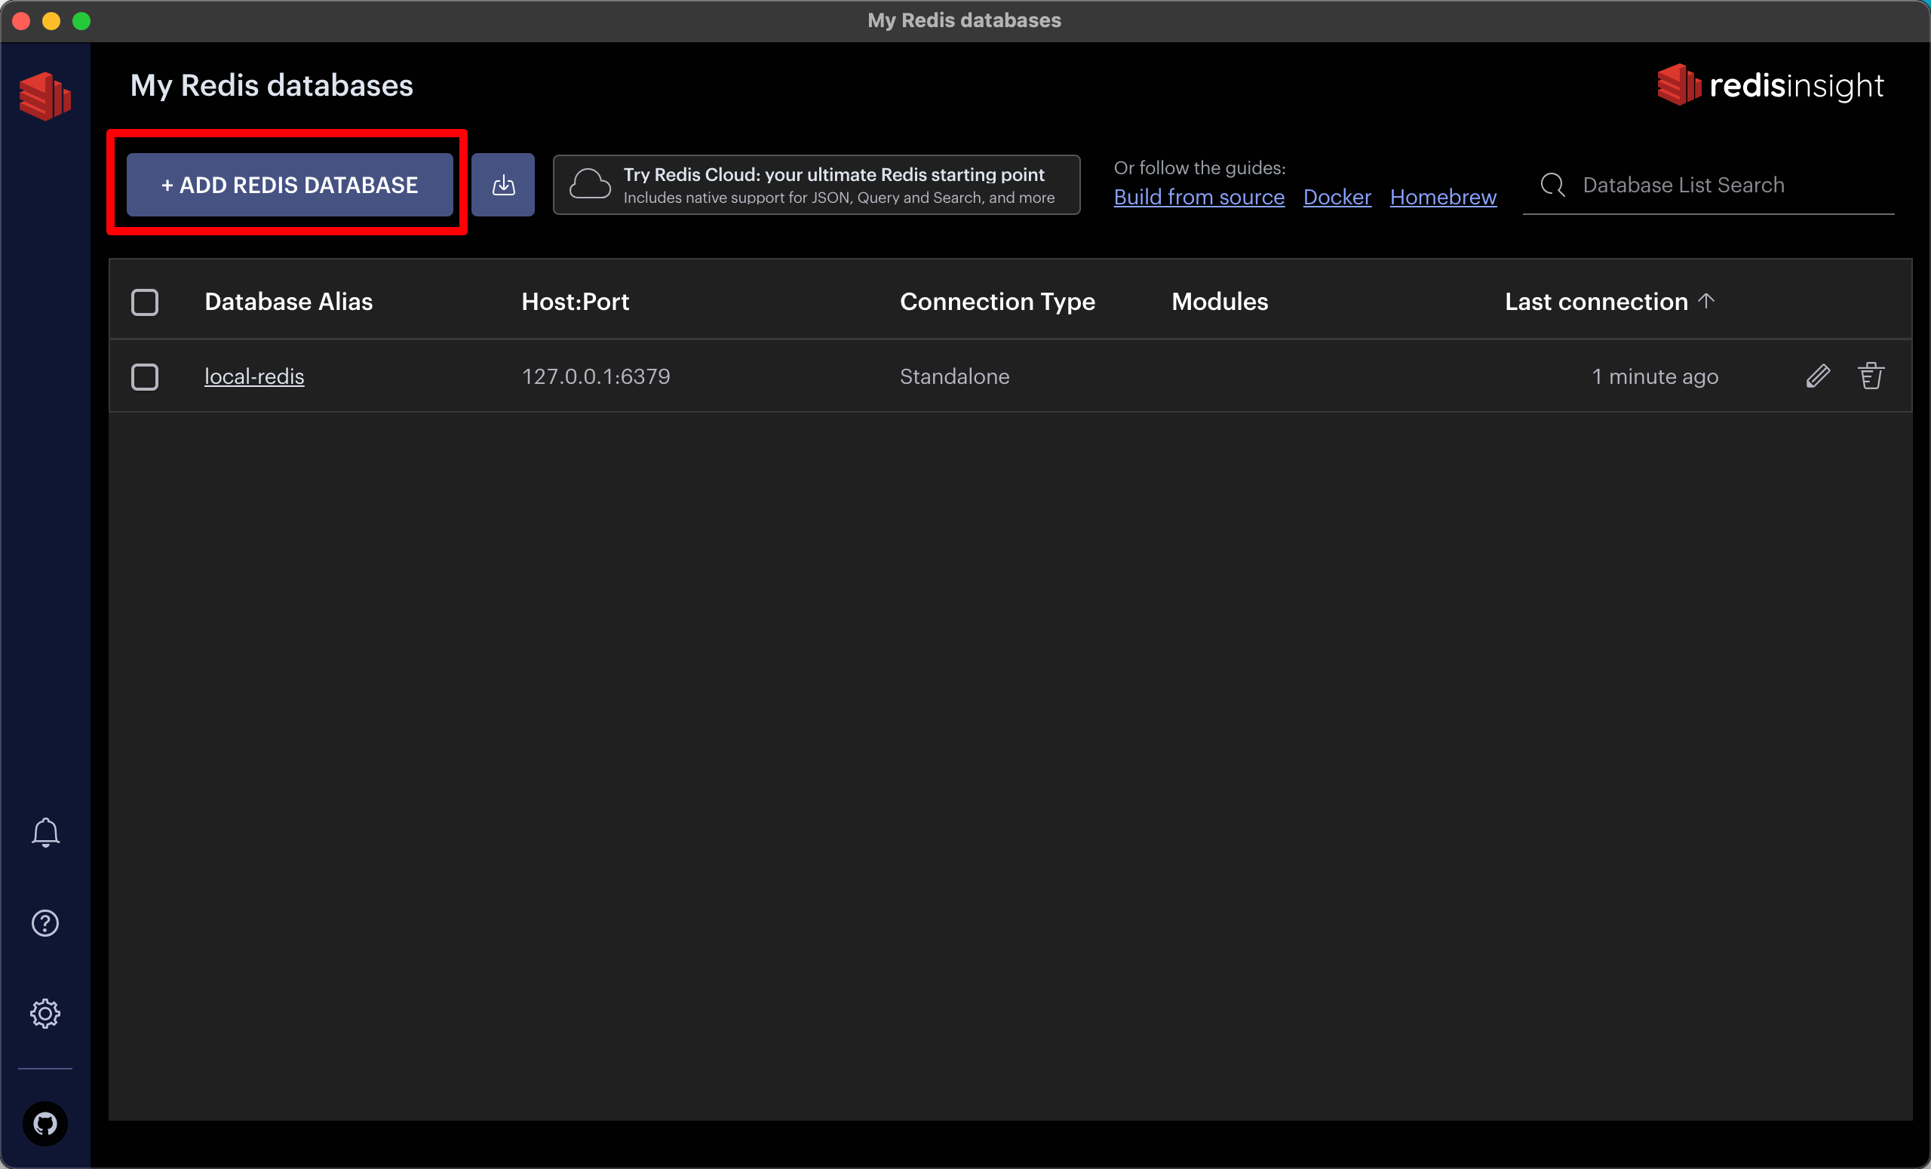
Task: Click the import database icon button
Action: coord(503,185)
